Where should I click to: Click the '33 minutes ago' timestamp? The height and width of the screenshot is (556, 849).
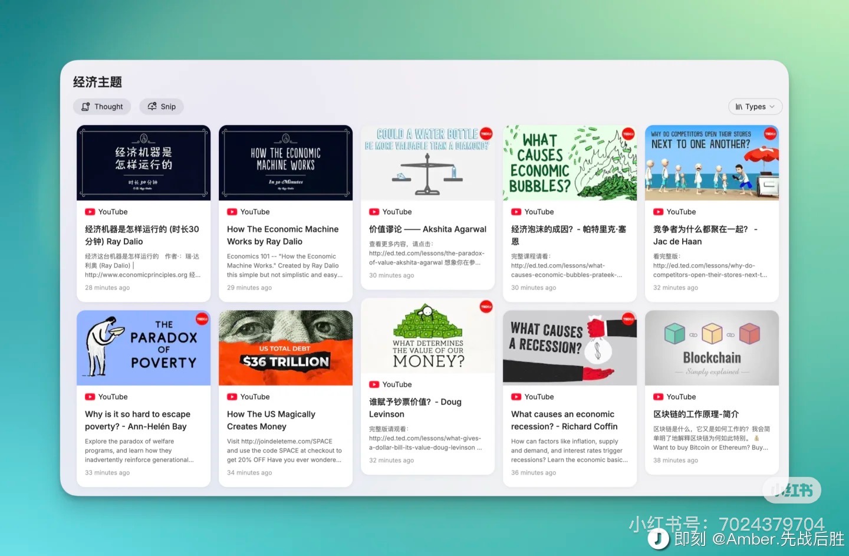[107, 473]
